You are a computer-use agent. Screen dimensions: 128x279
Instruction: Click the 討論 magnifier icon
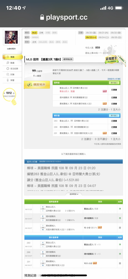[x=7, y=74]
